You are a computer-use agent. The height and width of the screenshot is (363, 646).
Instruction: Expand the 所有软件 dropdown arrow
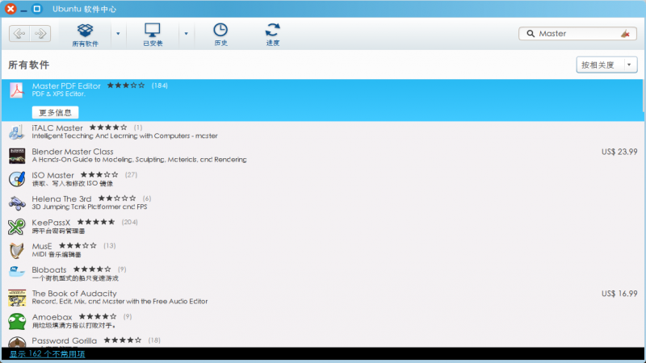click(x=118, y=34)
